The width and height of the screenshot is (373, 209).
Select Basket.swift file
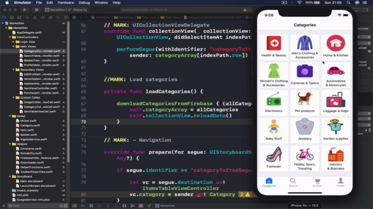pos(29,135)
